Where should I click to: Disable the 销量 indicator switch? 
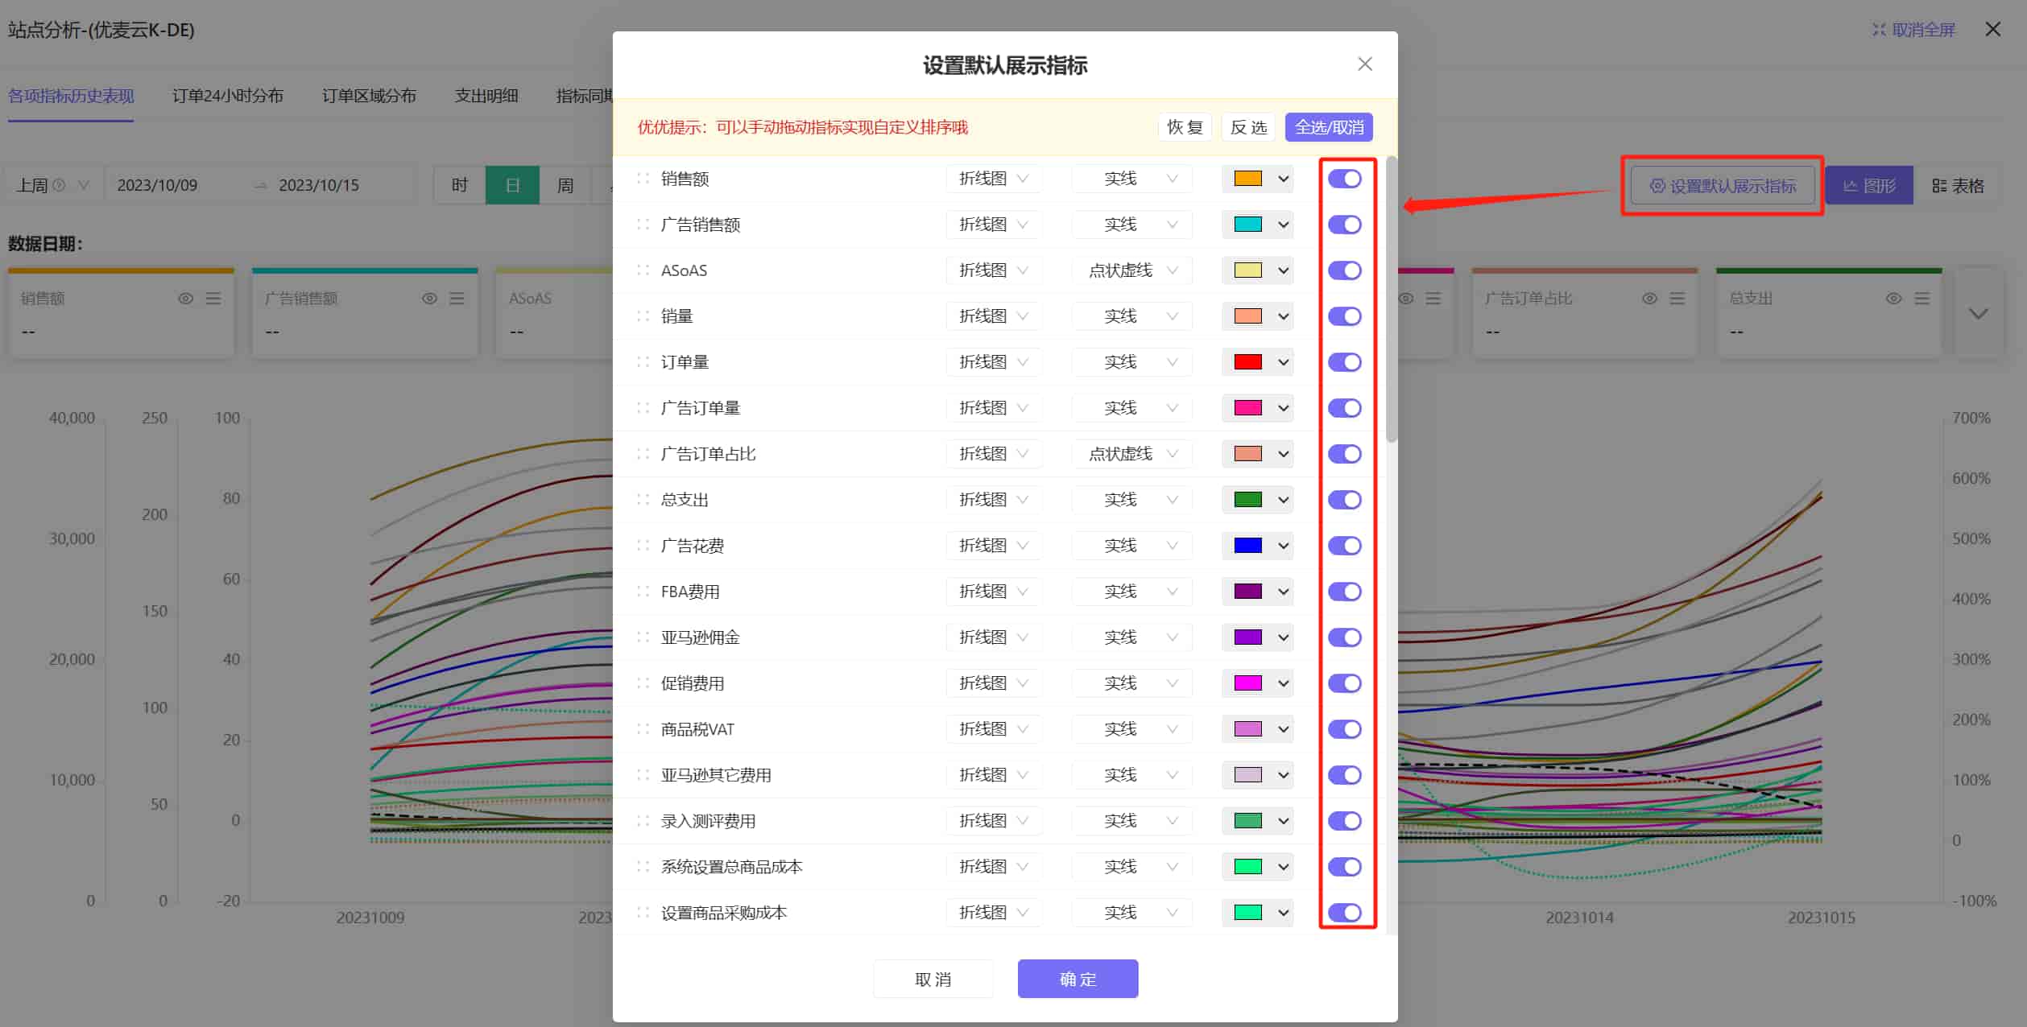[x=1345, y=316]
